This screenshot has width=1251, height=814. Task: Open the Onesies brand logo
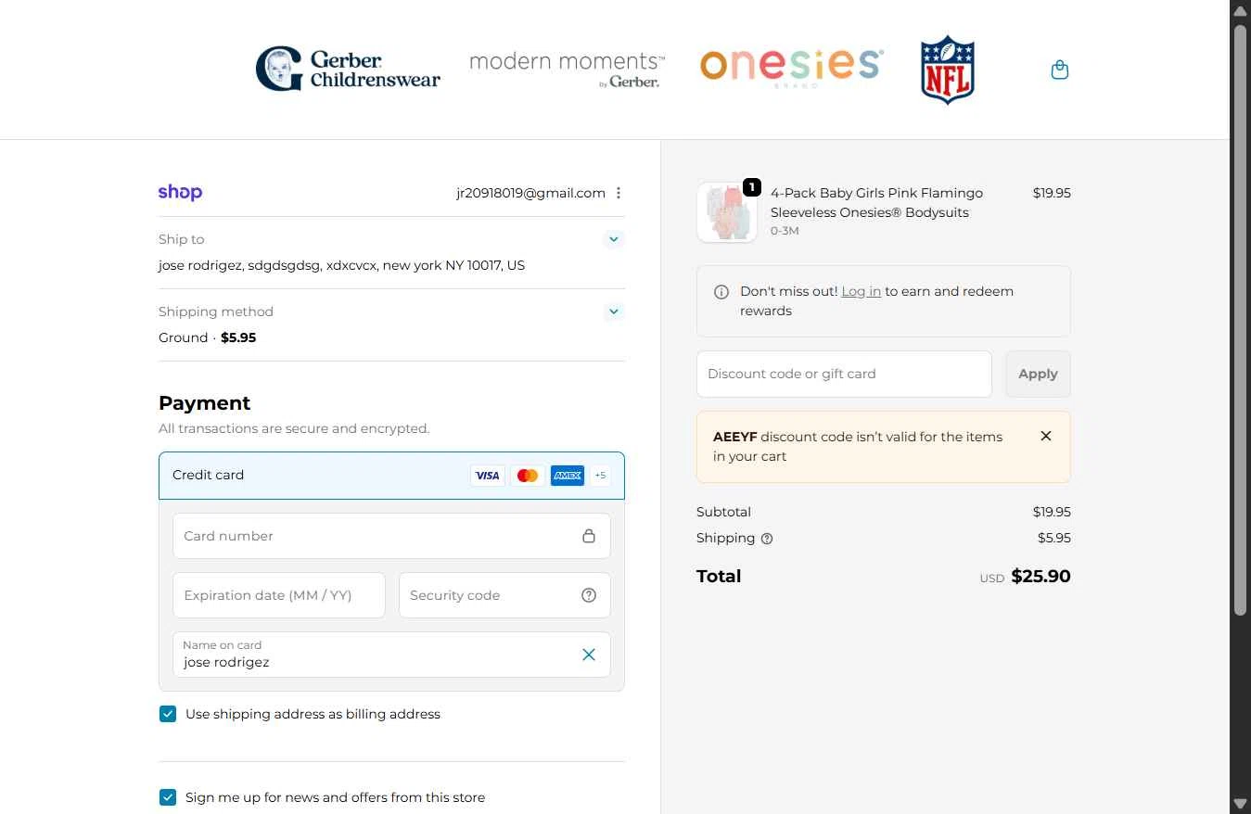791,67
